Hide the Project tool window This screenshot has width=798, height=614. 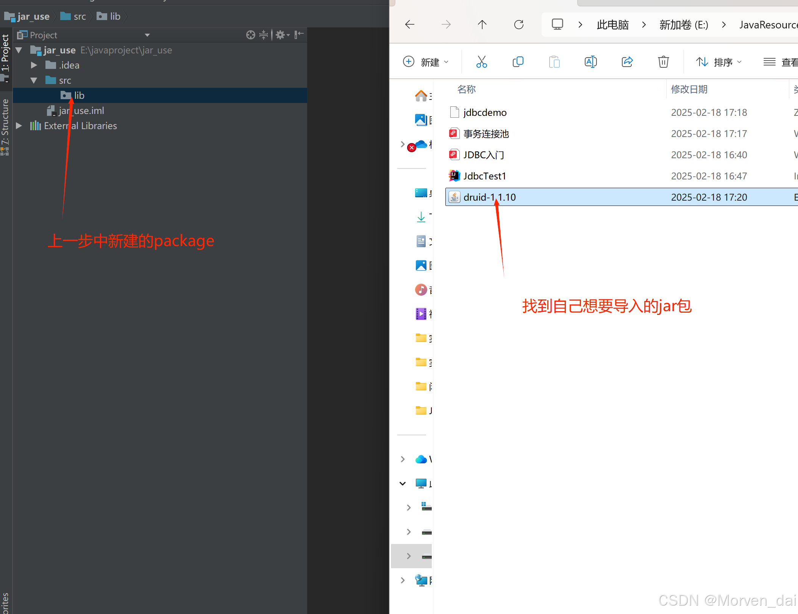click(299, 35)
